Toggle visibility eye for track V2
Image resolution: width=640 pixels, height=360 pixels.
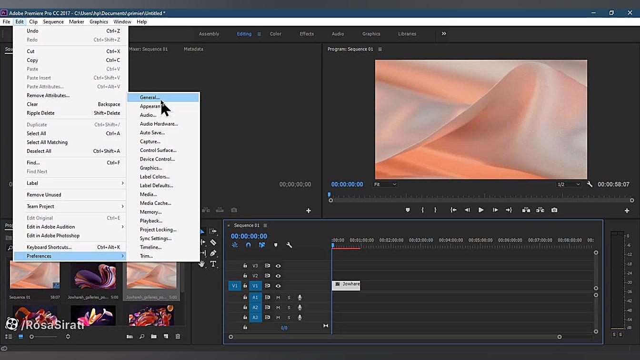[278, 276]
